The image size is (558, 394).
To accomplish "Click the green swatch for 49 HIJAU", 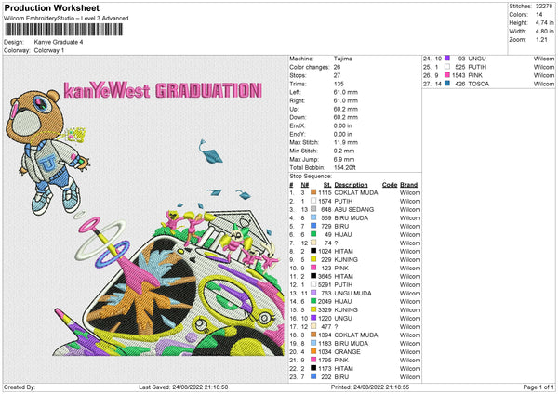I will tap(313, 234).
